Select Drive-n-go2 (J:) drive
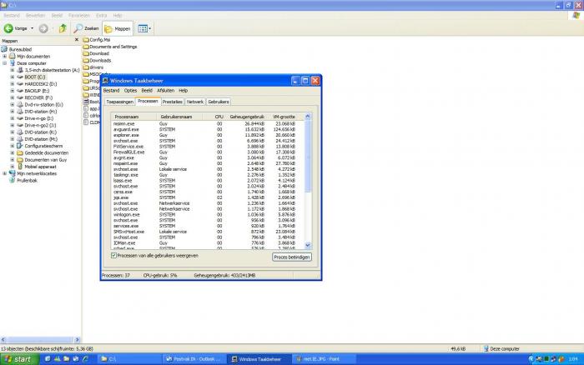The height and width of the screenshot is (365, 584). pyautogui.click(x=40, y=125)
